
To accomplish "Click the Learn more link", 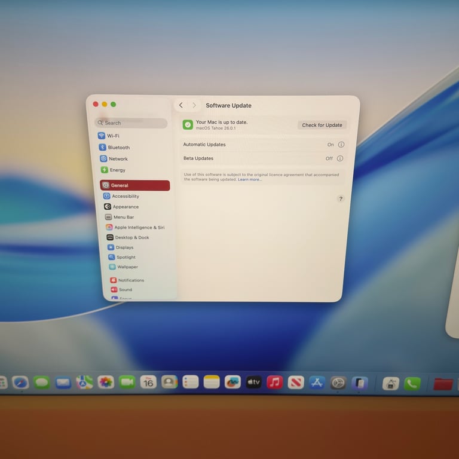I will [250, 179].
